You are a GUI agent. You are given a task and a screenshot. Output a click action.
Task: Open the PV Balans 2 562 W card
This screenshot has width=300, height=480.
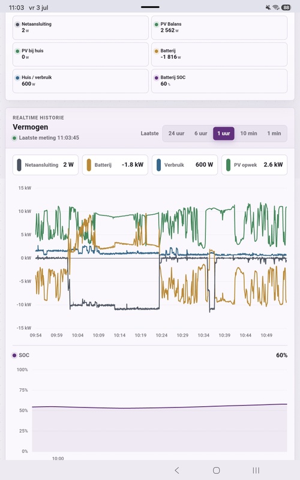click(219, 28)
